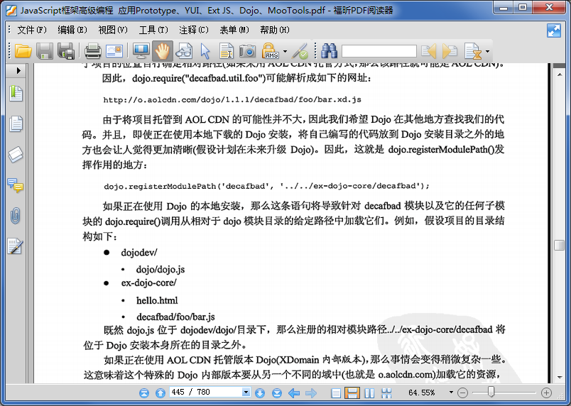Click the RMS padlock icon
The image size is (571, 406).
(x=270, y=51)
